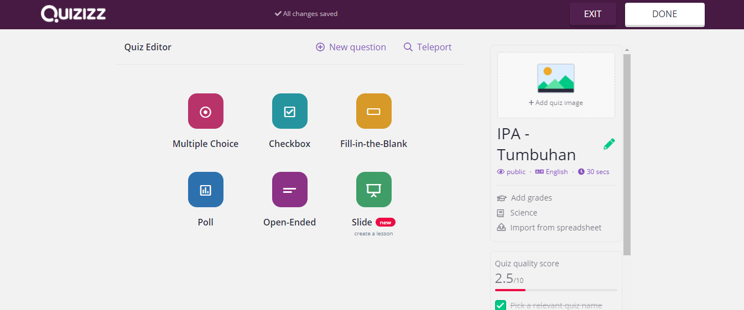Click the Poll label

click(205, 222)
